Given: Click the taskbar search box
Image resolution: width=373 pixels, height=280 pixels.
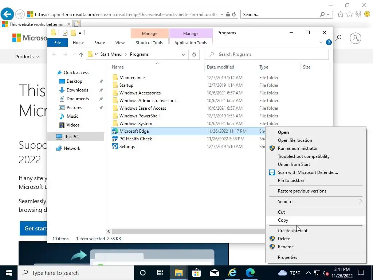Looking at the screenshot, I should [x=76, y=273].
